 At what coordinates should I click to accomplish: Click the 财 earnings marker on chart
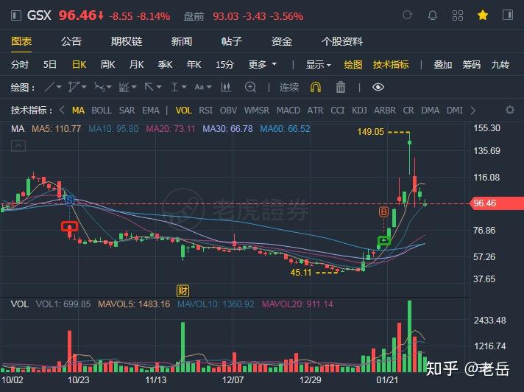[183, 290]
